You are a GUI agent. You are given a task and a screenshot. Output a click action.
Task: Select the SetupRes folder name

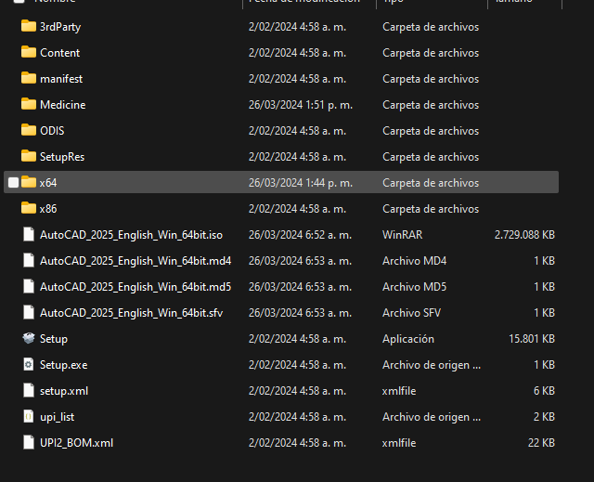click(62, 157)
